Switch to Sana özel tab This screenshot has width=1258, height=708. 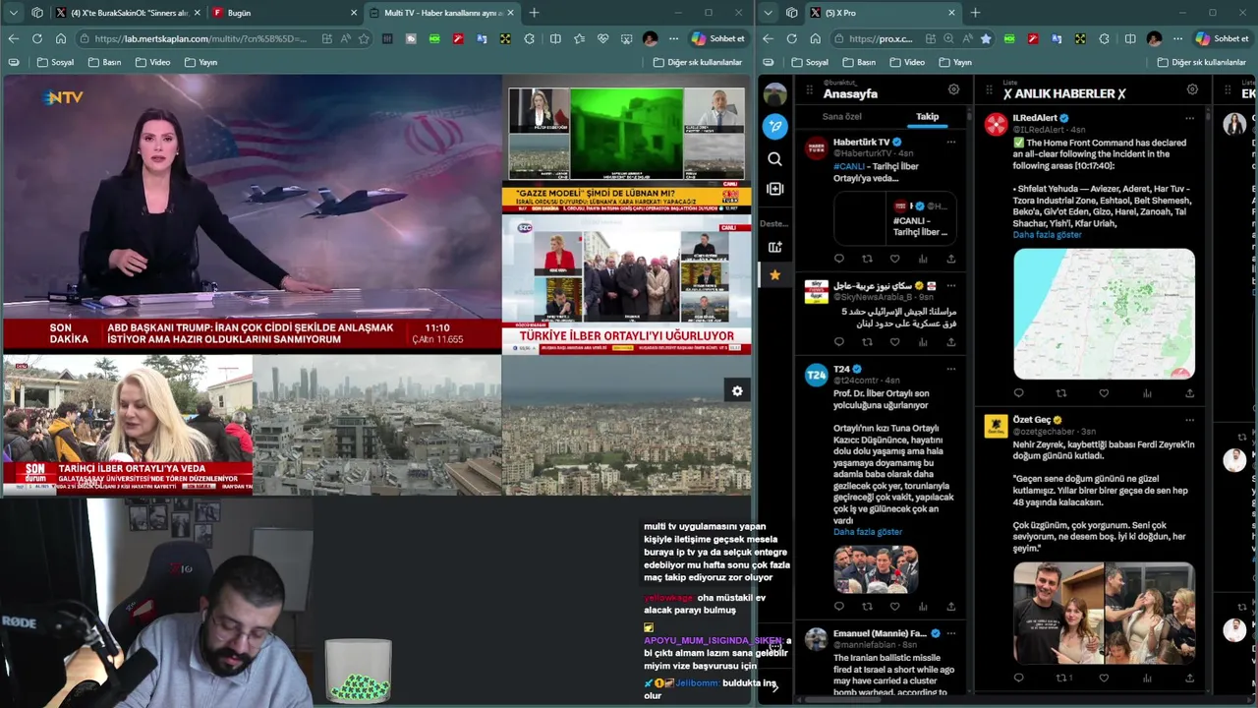841,116
